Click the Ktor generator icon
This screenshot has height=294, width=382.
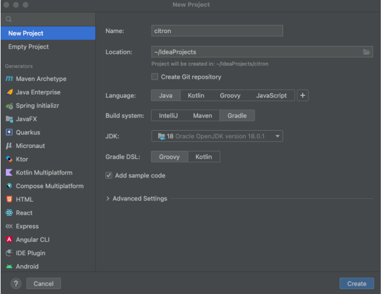[9, 159]
